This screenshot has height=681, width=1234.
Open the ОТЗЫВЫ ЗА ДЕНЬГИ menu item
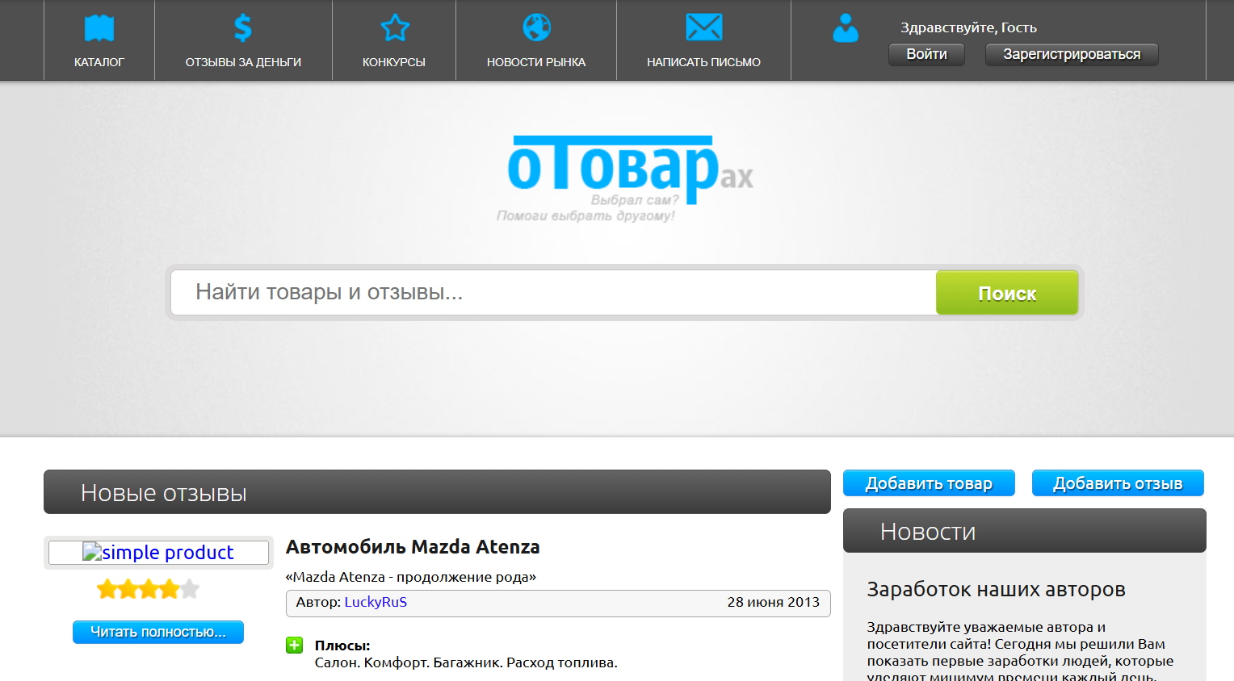point(243,62)
